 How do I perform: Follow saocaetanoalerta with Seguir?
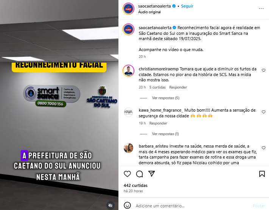(x=187, y=6)
